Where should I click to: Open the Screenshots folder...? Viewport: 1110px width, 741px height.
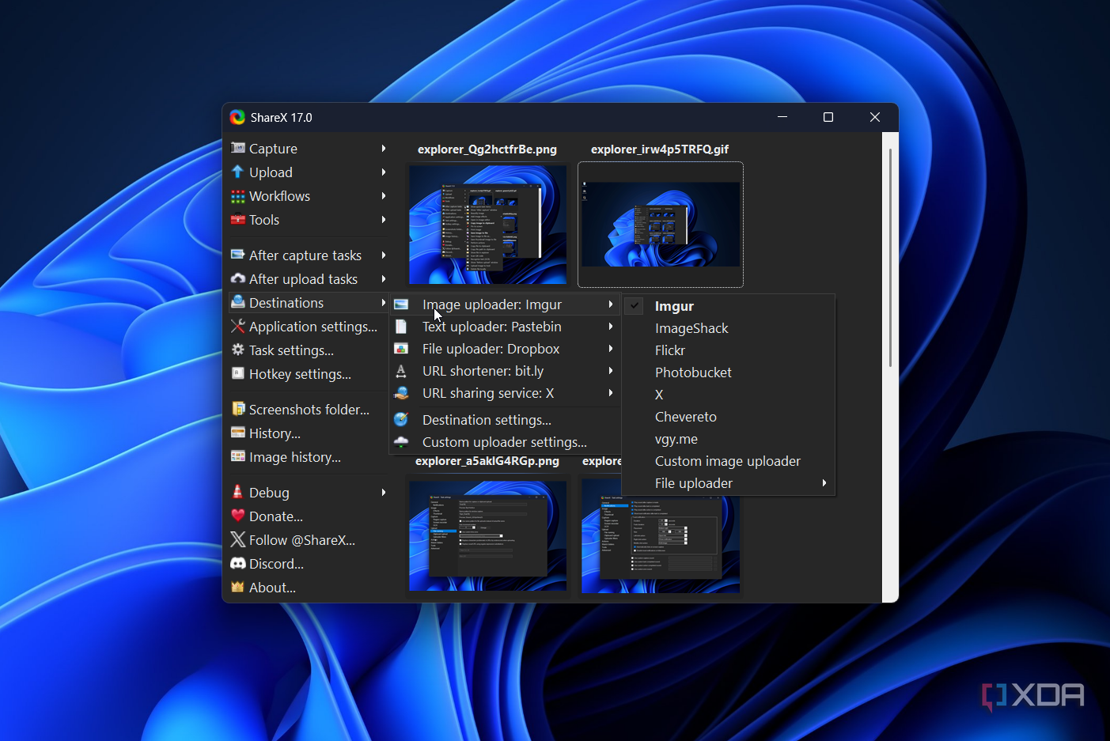tap(309, 409)
